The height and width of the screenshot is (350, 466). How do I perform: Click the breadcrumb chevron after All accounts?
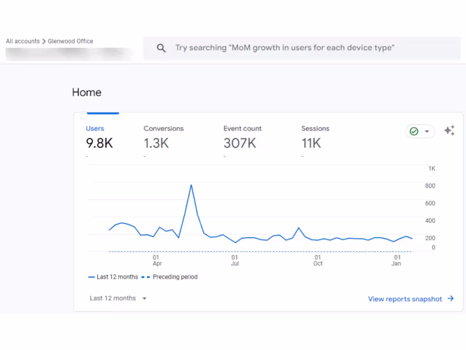pyautogui.click(x=44, y=41)
